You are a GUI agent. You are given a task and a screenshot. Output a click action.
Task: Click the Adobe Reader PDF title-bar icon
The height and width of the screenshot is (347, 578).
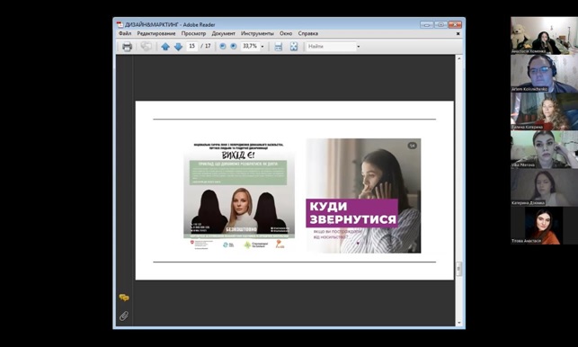click(120, 24)
